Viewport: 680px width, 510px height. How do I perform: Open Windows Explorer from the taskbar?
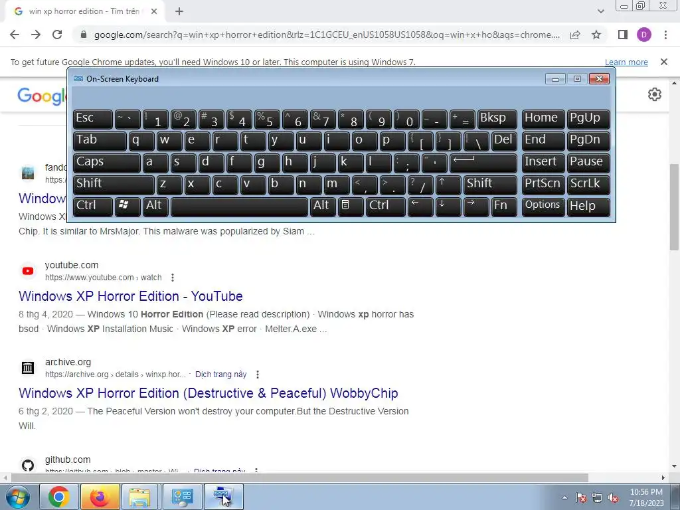140,497
